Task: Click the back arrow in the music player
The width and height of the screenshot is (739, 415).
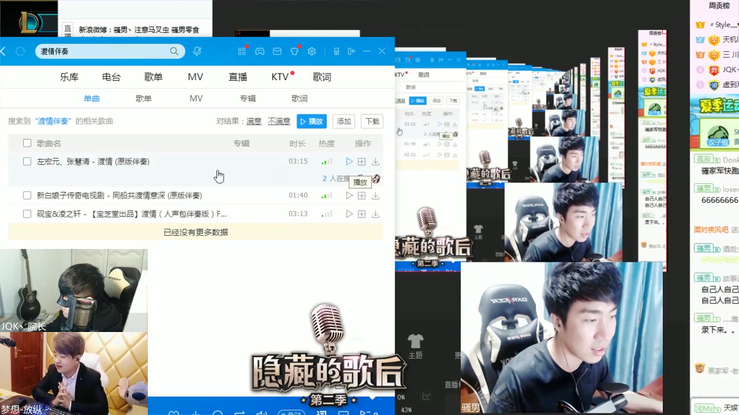Action: pos(3,51)
